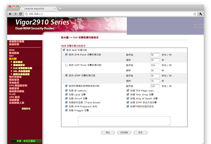Click the 版權所有 copyright link
211x144 pixels.
pos(26,109)
